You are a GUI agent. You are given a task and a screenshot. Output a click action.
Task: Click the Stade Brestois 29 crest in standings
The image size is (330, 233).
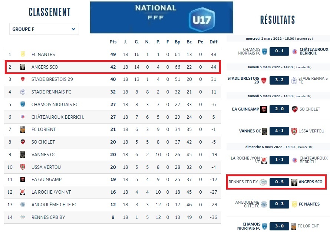23,79
